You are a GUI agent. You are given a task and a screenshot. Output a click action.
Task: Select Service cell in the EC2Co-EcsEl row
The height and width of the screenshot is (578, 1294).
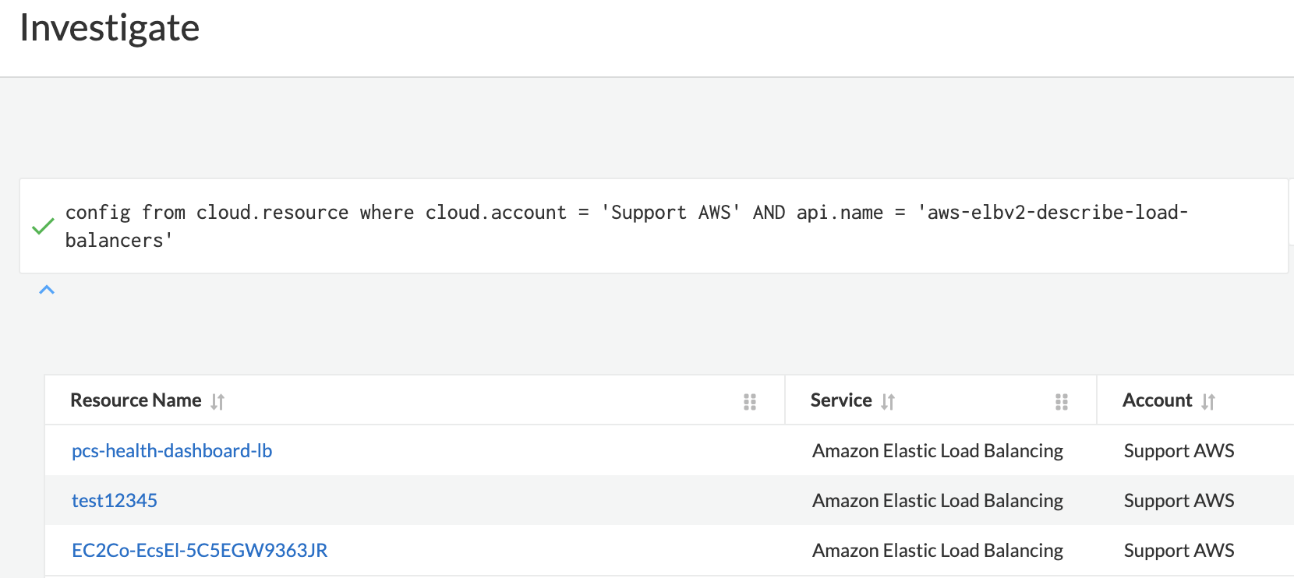coord(937,551)
